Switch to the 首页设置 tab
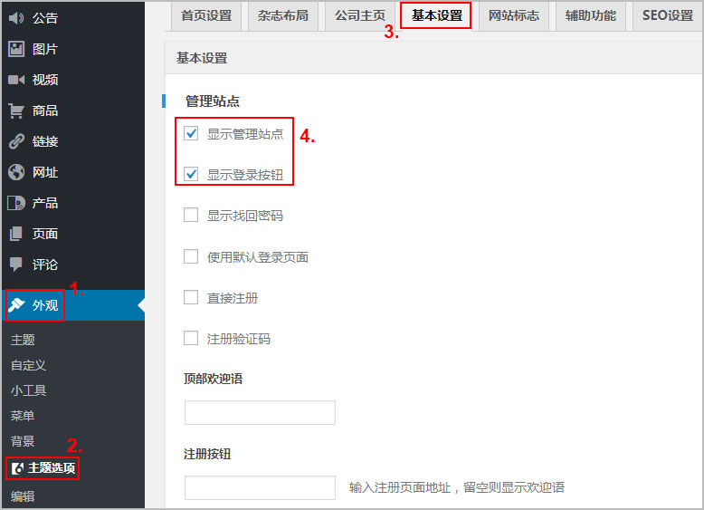704x510 pixels. (206, 15)
